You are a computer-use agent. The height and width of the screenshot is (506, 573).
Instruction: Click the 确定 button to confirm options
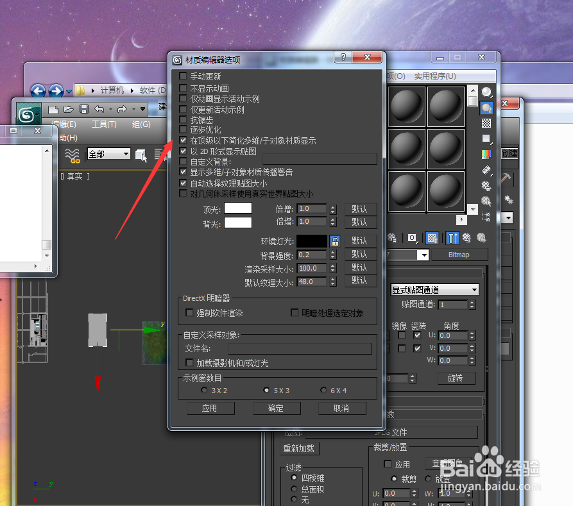[x=276, y=409]
